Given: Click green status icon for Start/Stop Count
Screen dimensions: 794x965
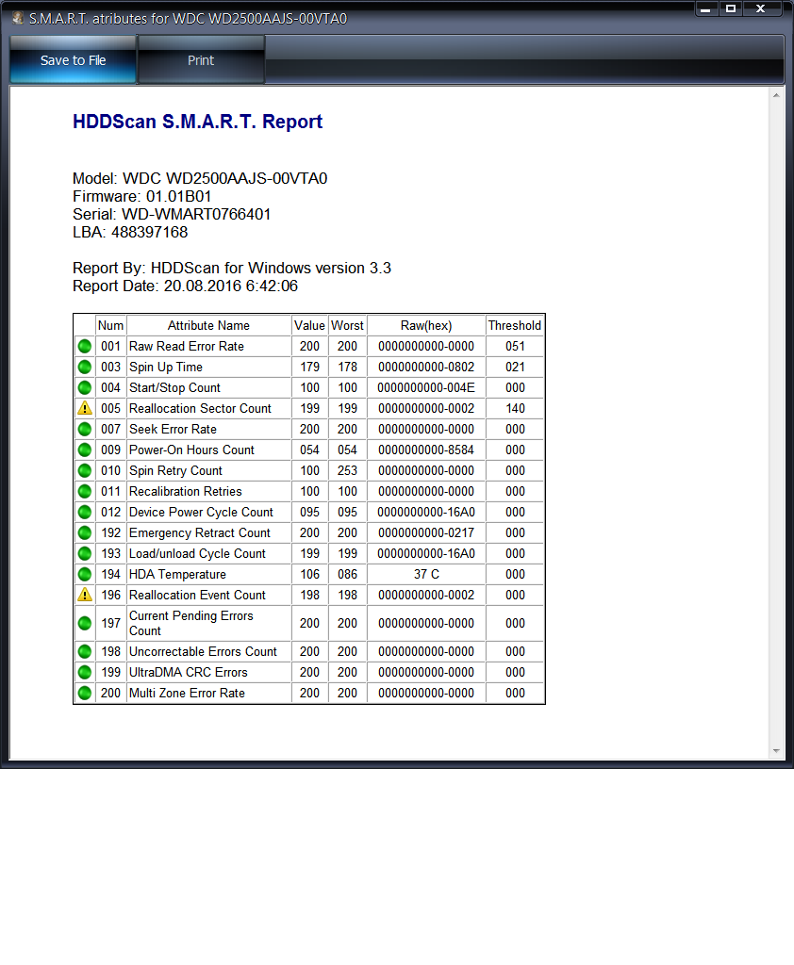Looking at the screenshot, I should (x=85, y=387).
